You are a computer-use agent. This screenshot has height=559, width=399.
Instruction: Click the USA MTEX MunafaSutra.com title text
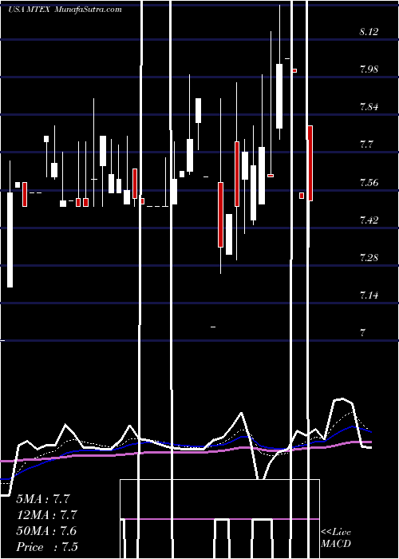click(65, 10)
